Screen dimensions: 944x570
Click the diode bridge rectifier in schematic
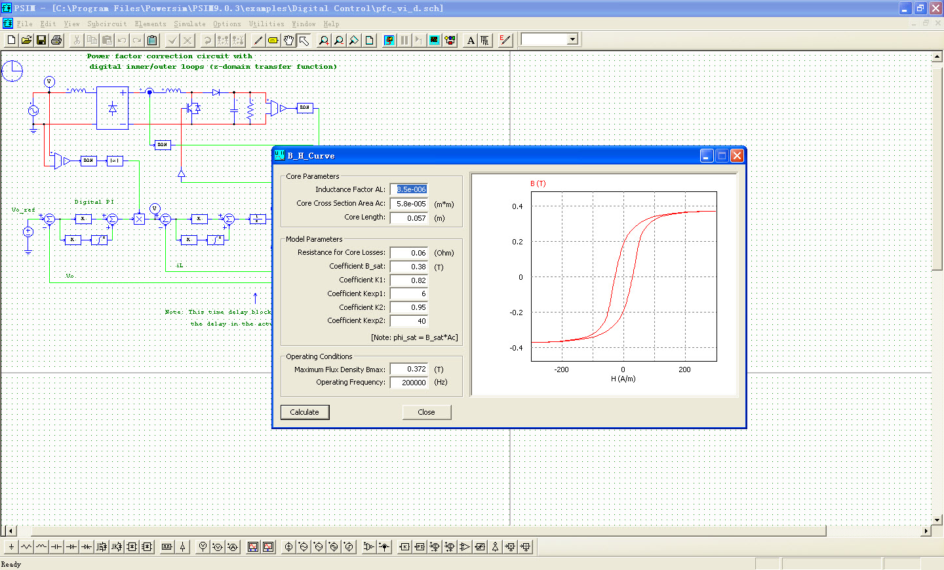tap(112, 108)
